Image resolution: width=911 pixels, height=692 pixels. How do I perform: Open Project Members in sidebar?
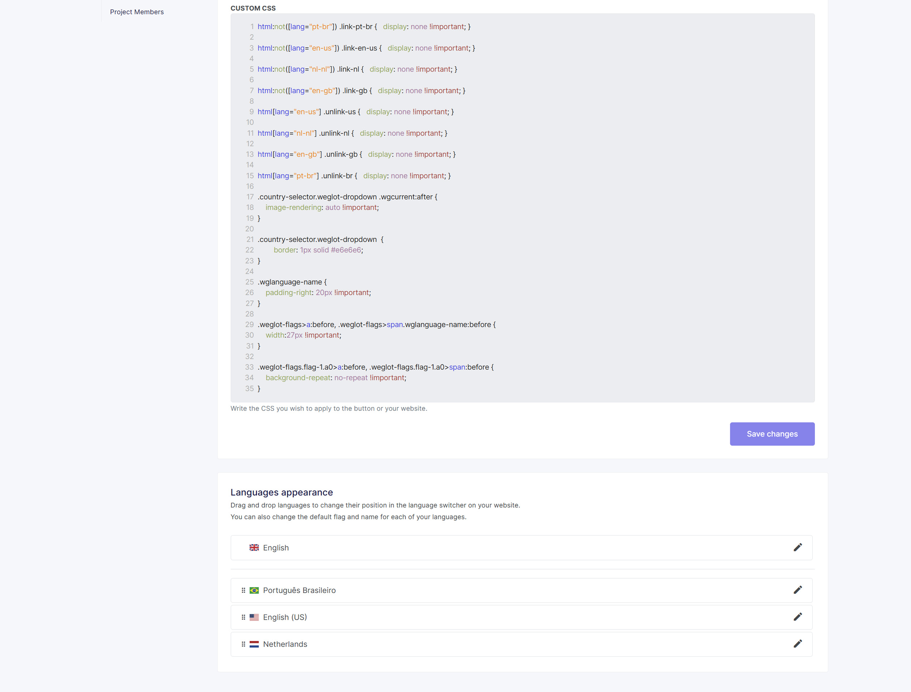click(x=137, y=12)
